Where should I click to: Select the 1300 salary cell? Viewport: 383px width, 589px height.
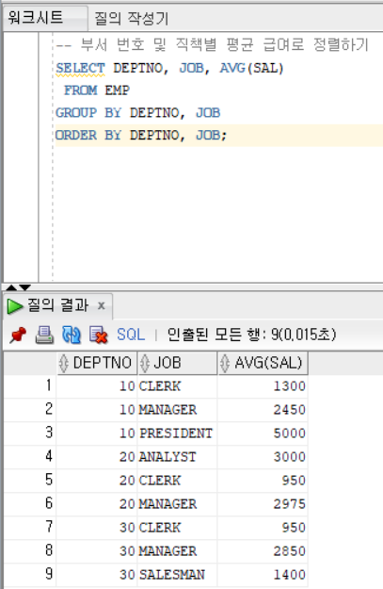coord(263,386)
